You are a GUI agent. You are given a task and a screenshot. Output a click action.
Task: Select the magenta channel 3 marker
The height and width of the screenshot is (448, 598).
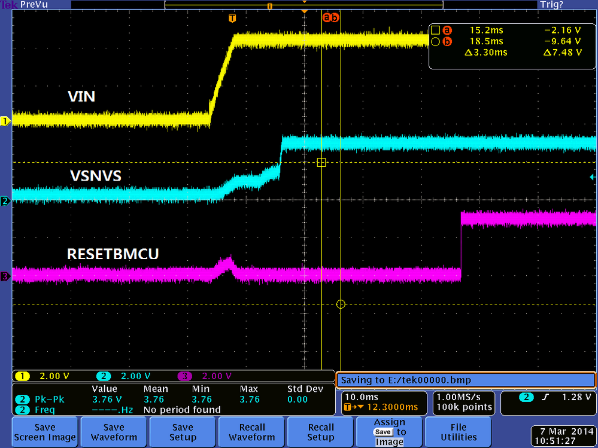tap(5, 276)
